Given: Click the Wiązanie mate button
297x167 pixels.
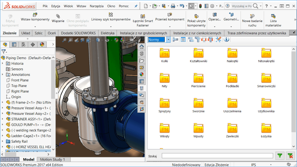Looking at the screenshot, I should tap(58, 19).
